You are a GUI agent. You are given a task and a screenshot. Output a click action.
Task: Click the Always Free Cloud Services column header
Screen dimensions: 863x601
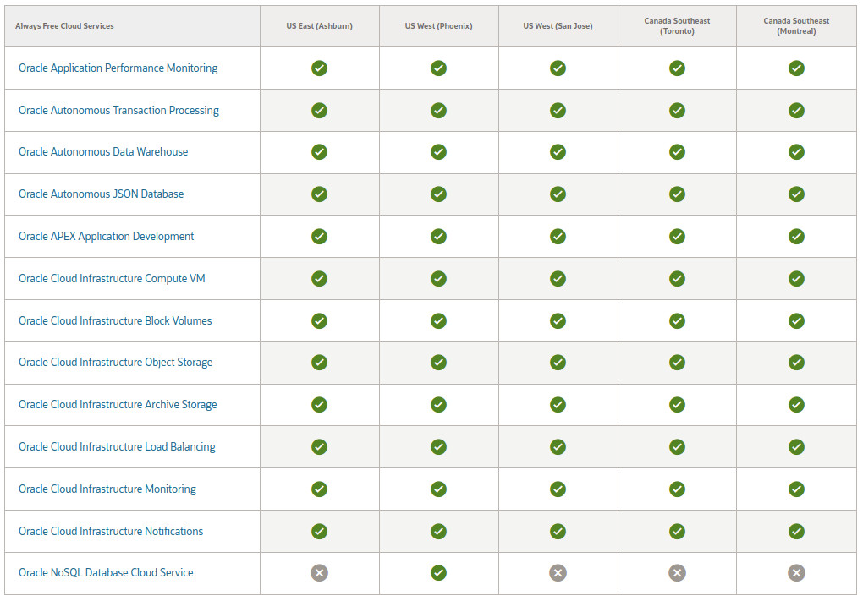pos(64,26)
